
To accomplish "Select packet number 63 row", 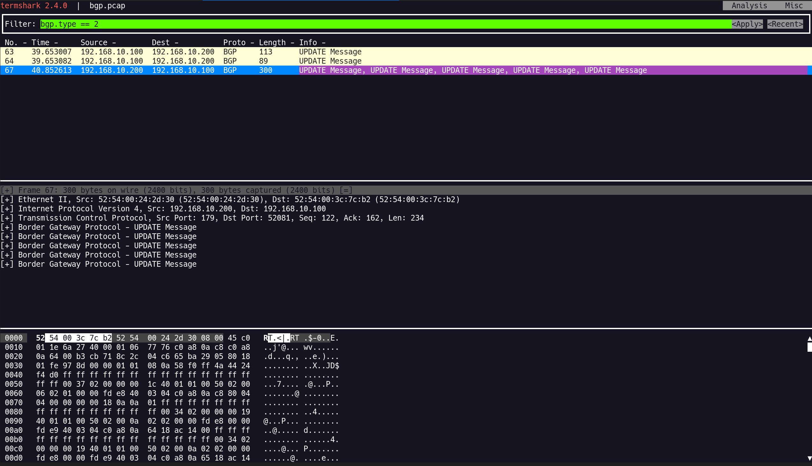I will coord(406,52).
